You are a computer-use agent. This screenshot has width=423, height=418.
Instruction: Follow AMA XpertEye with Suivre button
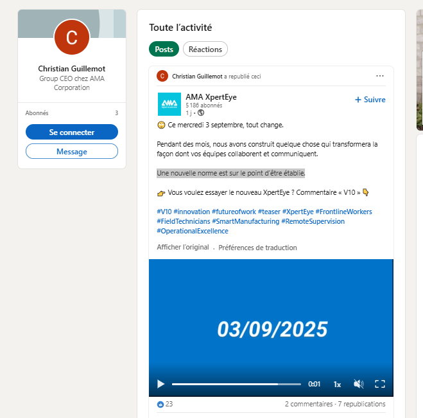pos(370,100)
